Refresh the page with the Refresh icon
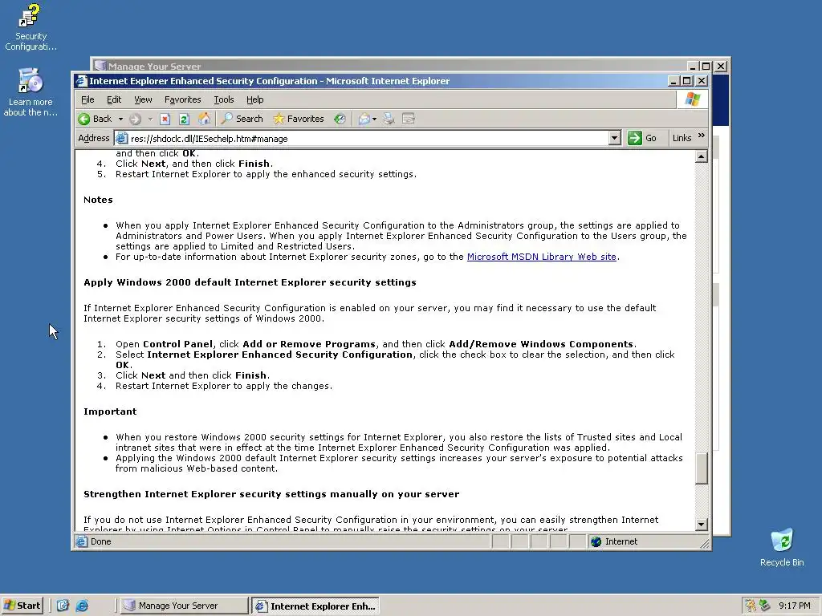Image resolution: width=822 pixels, height=616 pixels. pos(184,119)
